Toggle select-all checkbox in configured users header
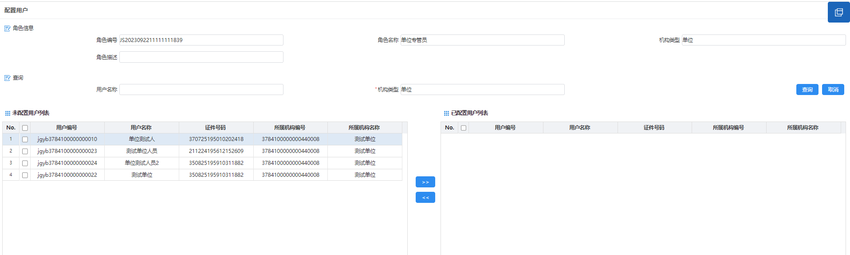850x255 pixels. pyautogui.click(x=464, y=128)
